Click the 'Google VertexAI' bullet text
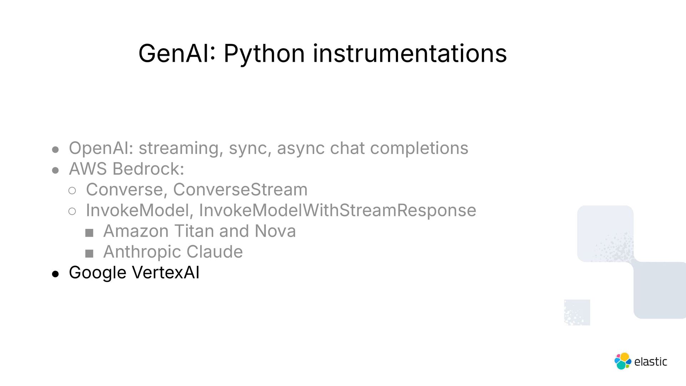 (x=134, y=272)
